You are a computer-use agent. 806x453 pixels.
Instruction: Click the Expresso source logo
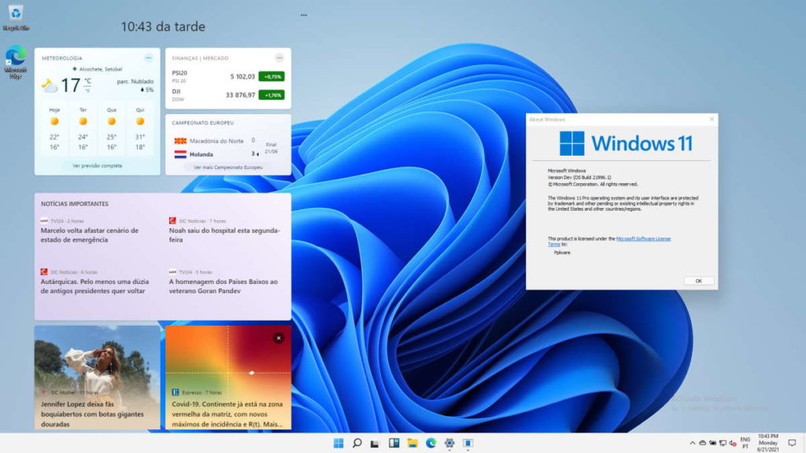[x=176, y=392]
